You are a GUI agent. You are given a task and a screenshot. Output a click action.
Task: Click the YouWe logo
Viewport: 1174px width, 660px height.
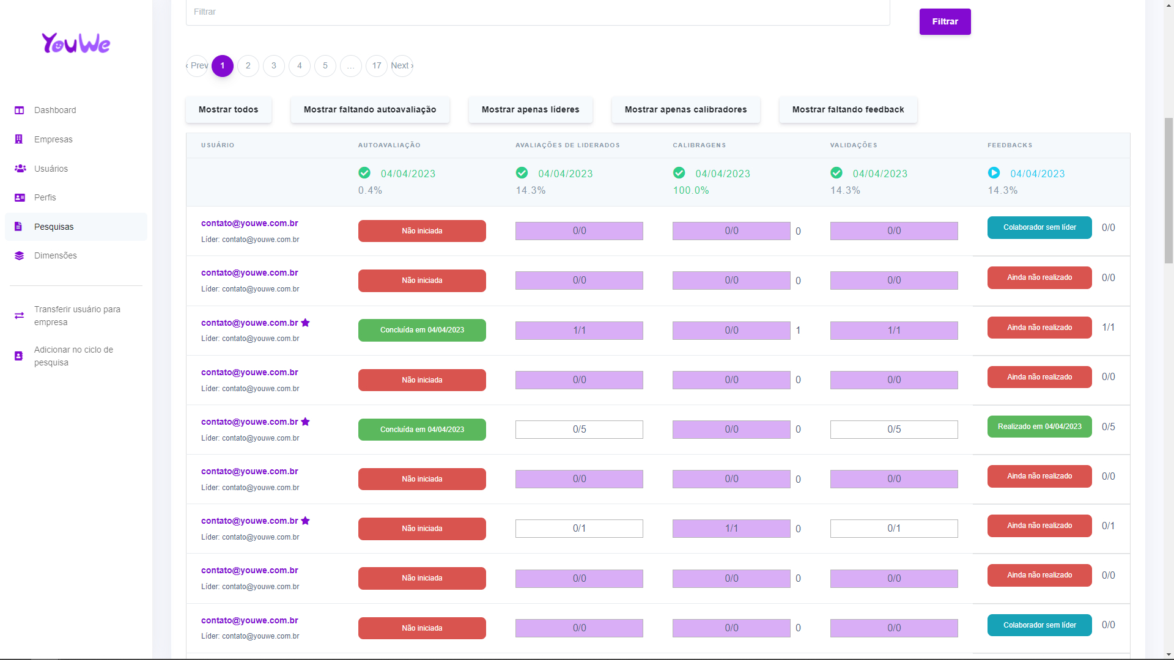point(76,43)
